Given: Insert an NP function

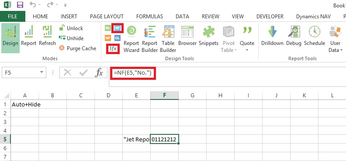Looking at the screenshot, I should pyautogui.click(x=108, y=38).
